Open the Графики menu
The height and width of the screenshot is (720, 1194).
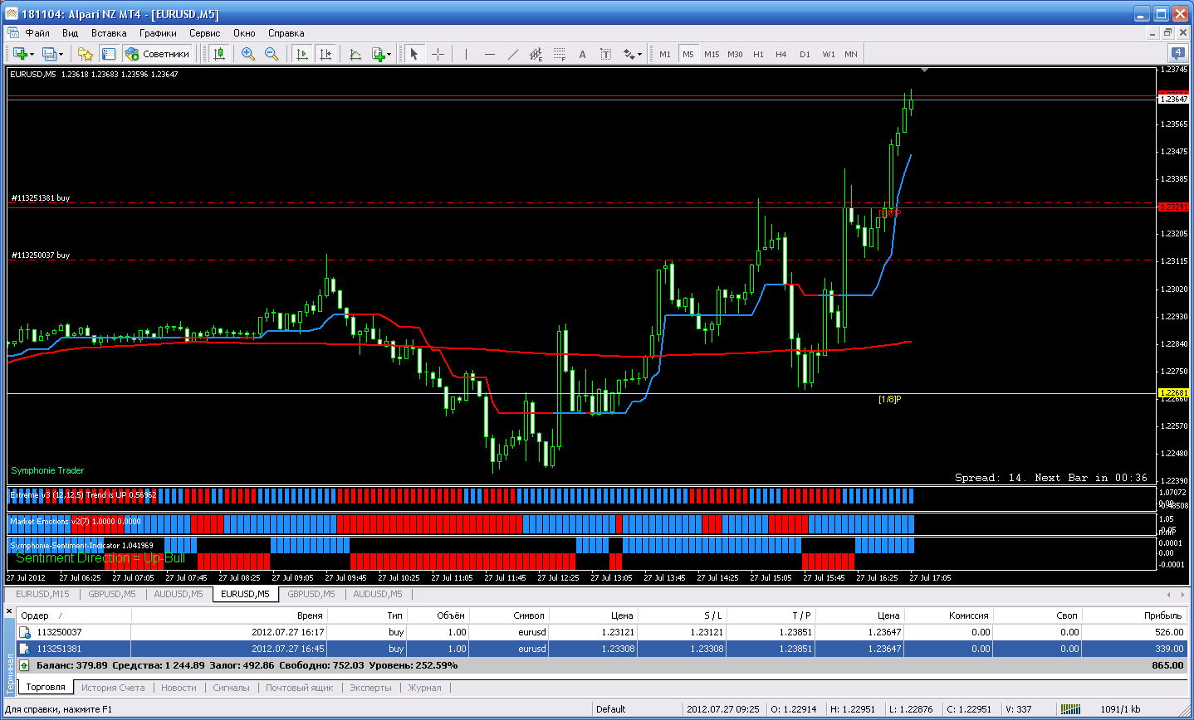point(158,33)
